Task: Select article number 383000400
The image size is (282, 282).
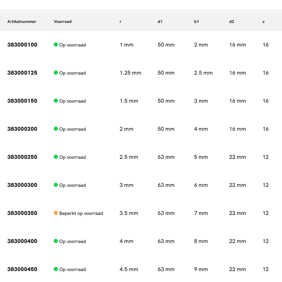Action: [x=22, y=241]
